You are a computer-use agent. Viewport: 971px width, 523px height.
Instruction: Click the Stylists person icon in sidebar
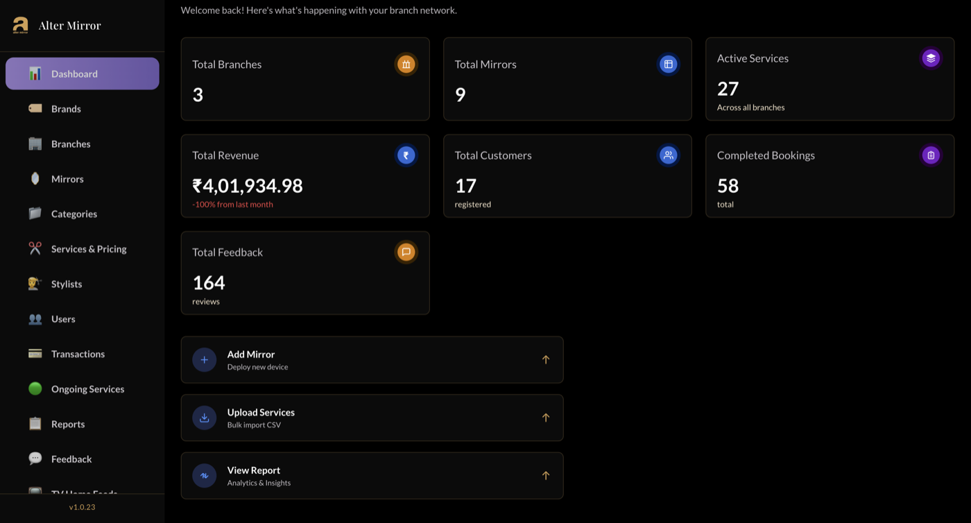(x=35, y=284)
